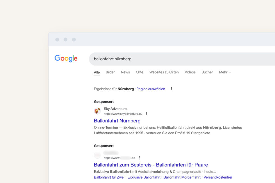Image resolution: width=275 pixels, height=183 pixels.
Task: Follow the Versandkostenfrei sitelink
Action: 218,177
